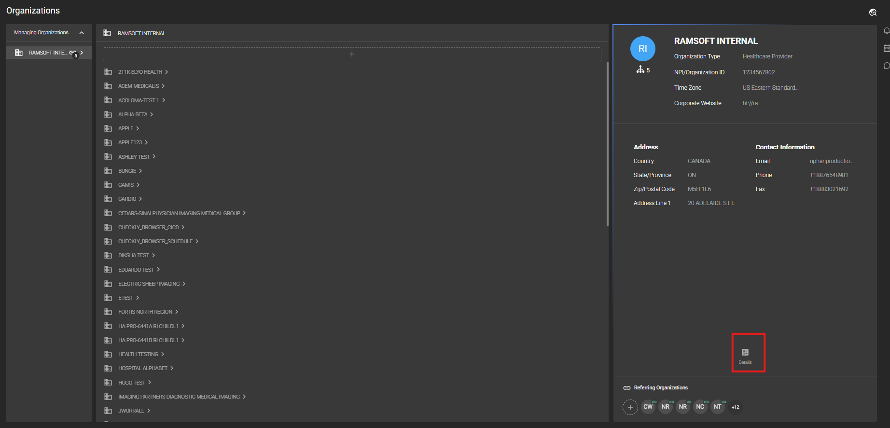This screenshot has width=890, height=428.
Task: Click the child organizations hierarchy icon
Action: tap(640, 70)
